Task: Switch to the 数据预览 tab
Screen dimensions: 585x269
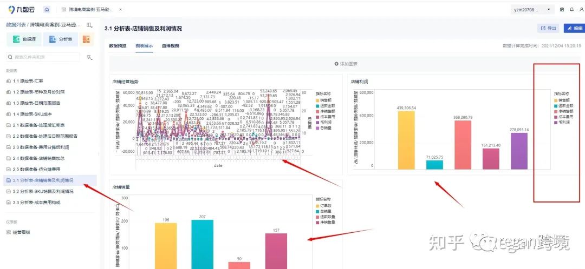Action: point(118,46)
